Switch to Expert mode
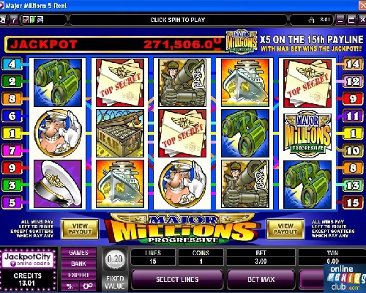 78,275
